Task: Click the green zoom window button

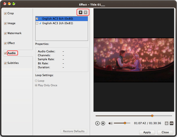Action: [14, 4]
